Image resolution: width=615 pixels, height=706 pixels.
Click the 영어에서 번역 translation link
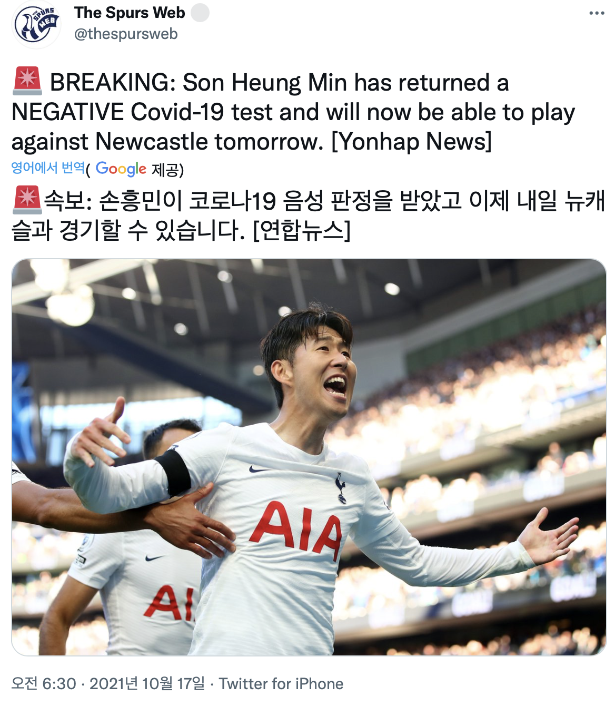click(x=48, y=168)
